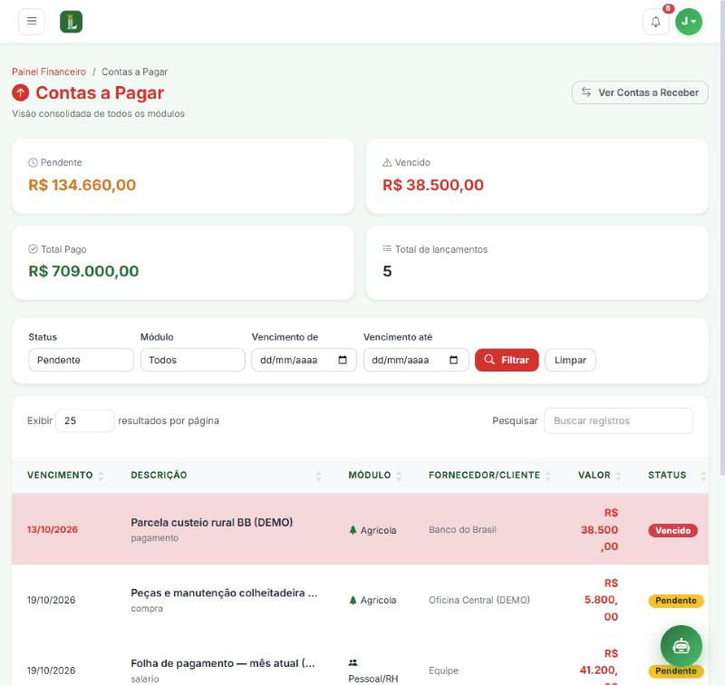Change results per page selector
Viewport: 725px width, 685px height.
click(x=85, y=420)
